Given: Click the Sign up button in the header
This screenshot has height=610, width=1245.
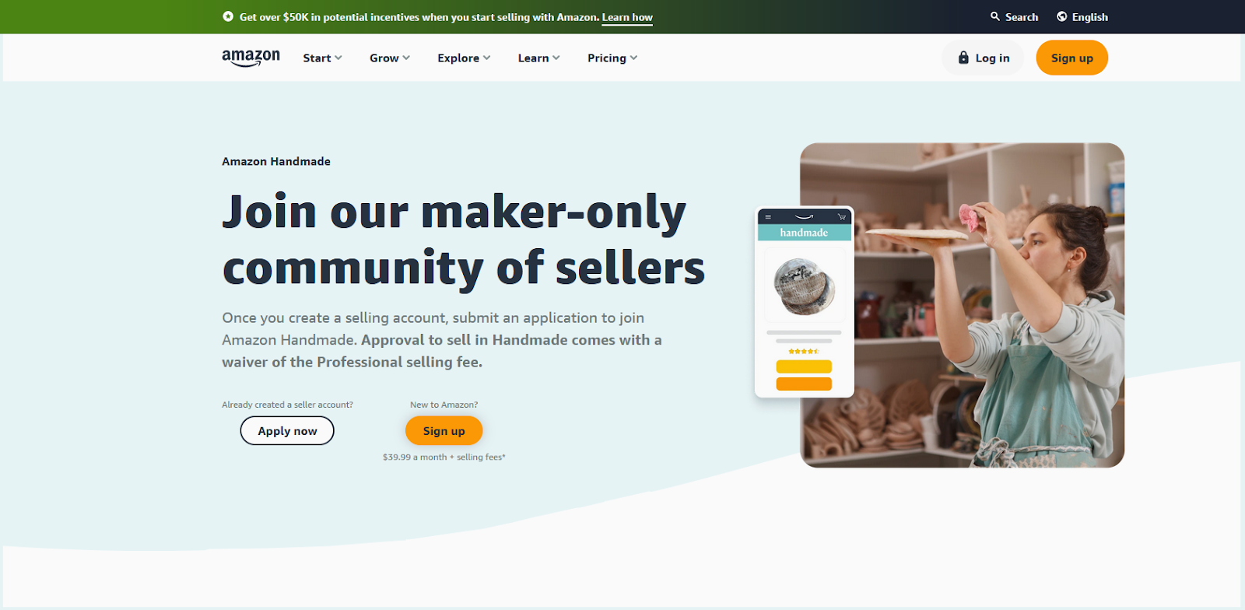Looking at the screenshot, I should (x=1071, y=58).
